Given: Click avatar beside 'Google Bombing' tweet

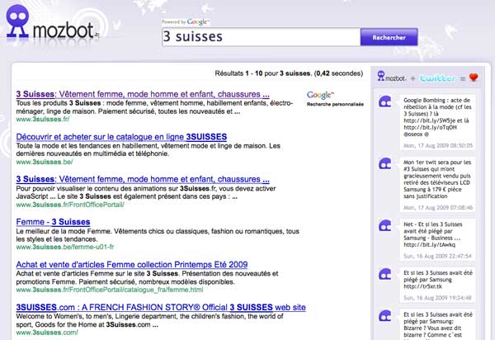Looking at the screenshot, I should point(385,102).
